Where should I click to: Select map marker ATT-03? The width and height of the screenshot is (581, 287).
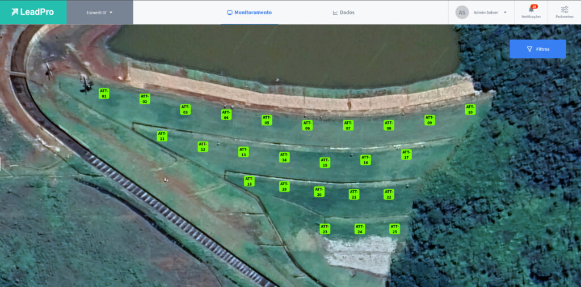tap(186, 109)
